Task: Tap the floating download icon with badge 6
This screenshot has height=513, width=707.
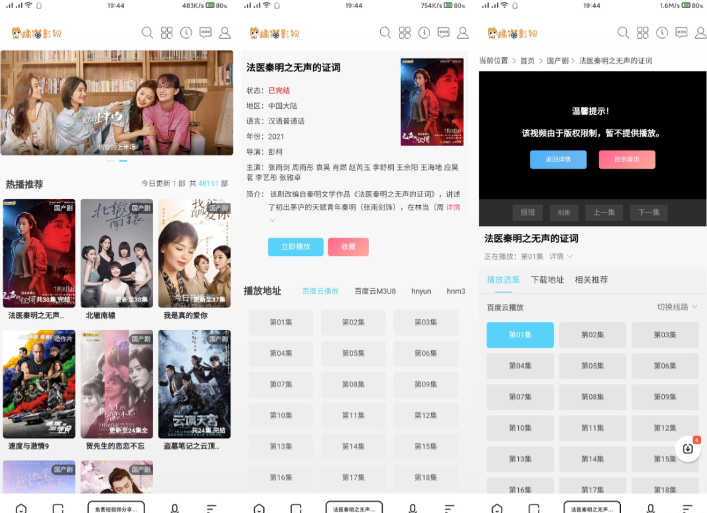Action: point(688,448)
